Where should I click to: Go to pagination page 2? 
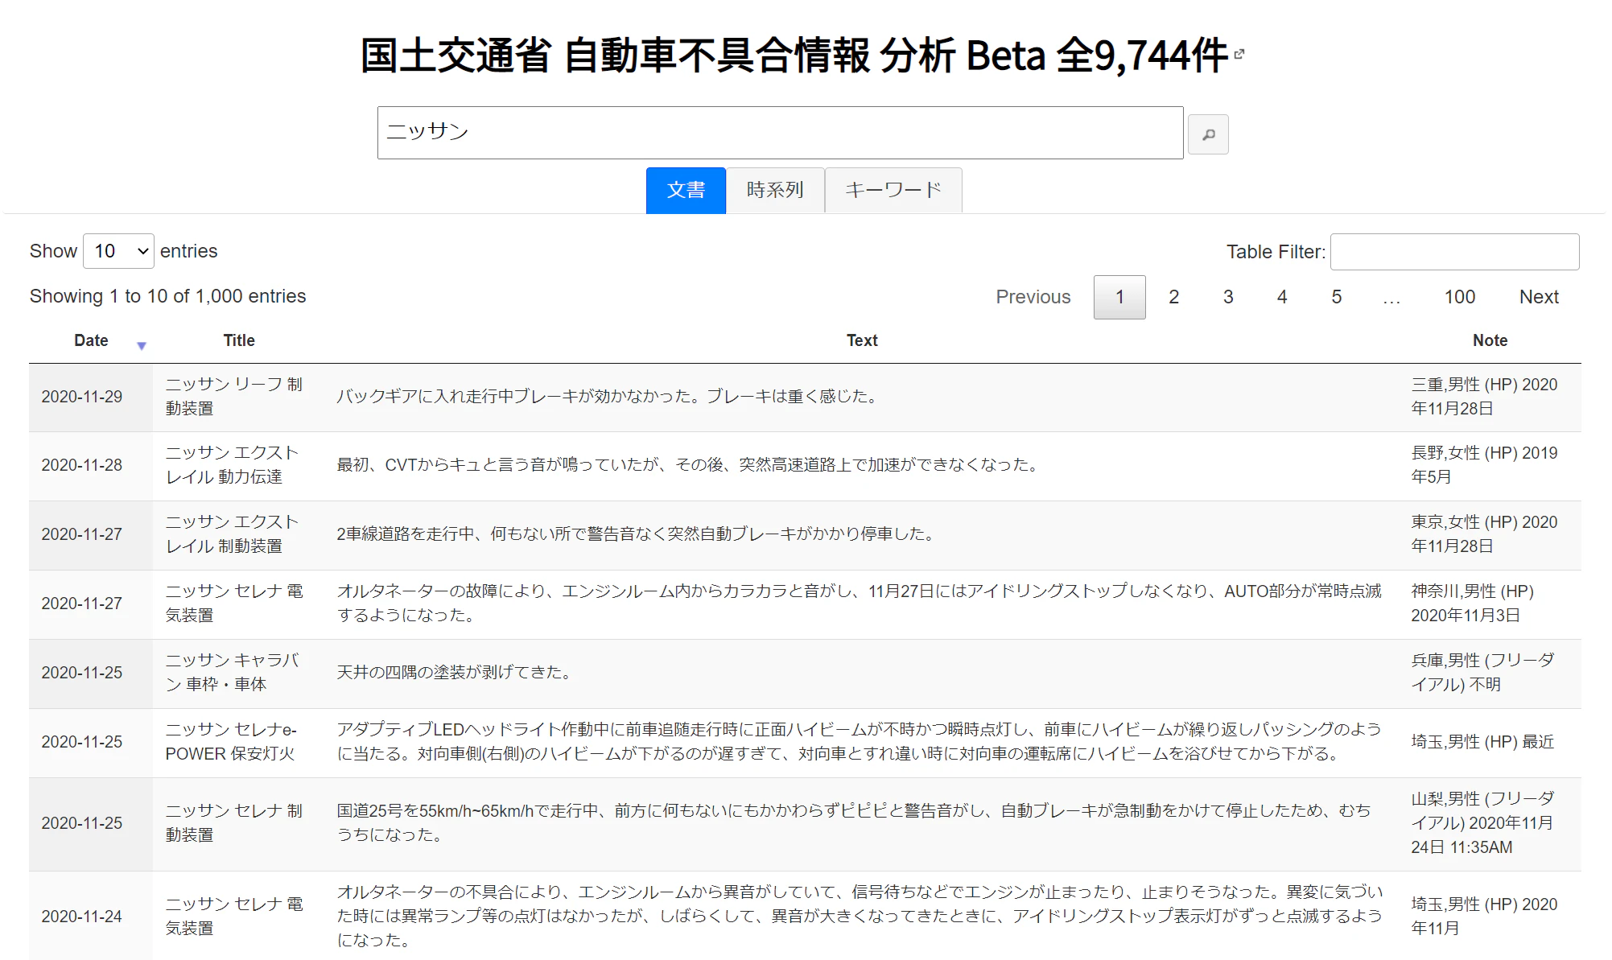coord(1173,297)
